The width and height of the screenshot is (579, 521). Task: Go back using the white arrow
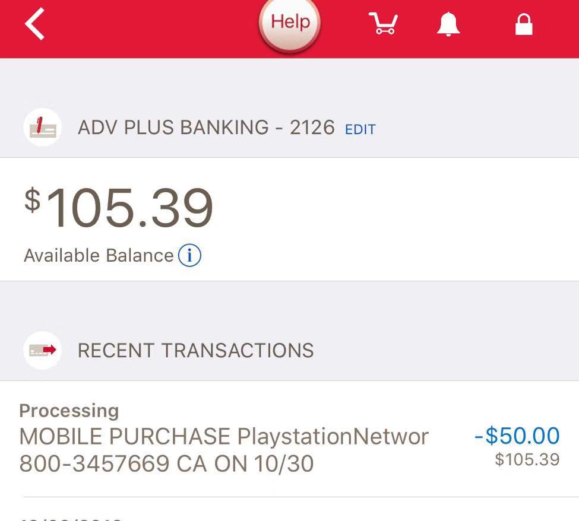click(34, 24)
